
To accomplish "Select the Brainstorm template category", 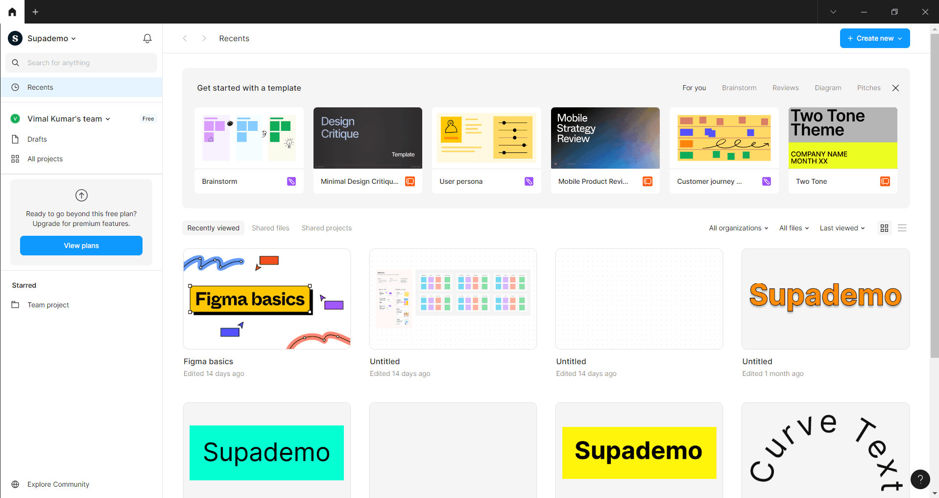I will click(x=739, y=88).
